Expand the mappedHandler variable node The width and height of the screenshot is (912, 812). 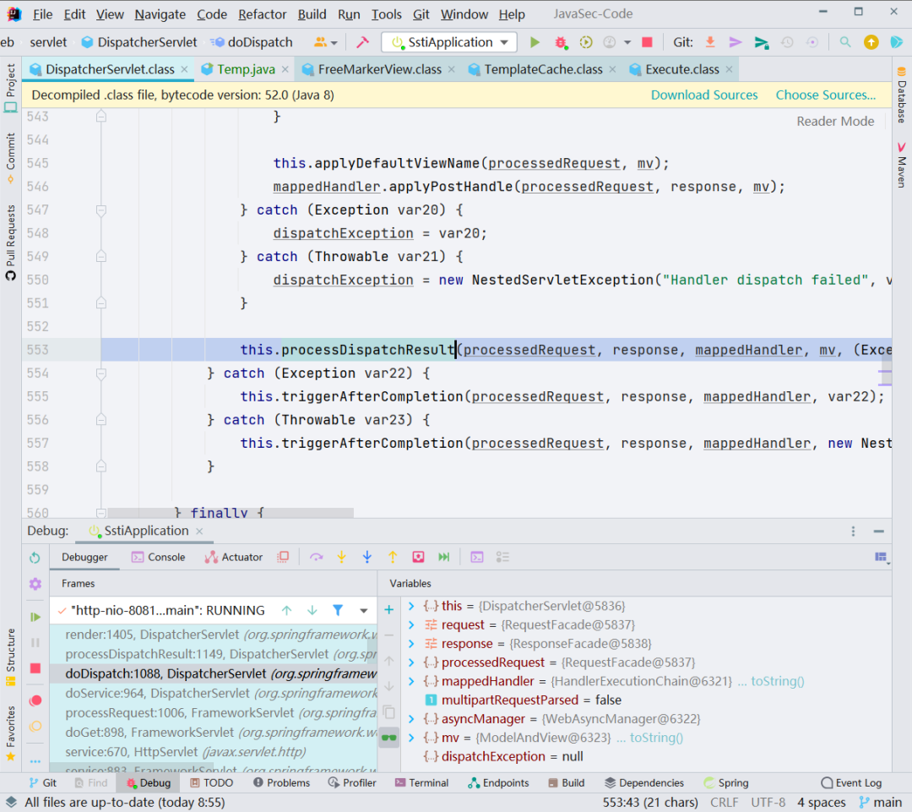(411, 681)
